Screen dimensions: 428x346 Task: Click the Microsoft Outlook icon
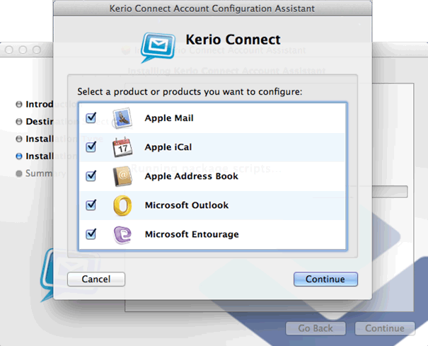122,205
